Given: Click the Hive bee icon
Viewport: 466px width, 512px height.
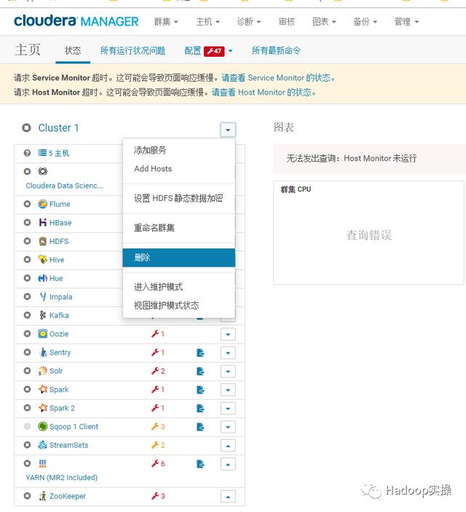Looking at the screenshot, I should [x=42, y=259].
